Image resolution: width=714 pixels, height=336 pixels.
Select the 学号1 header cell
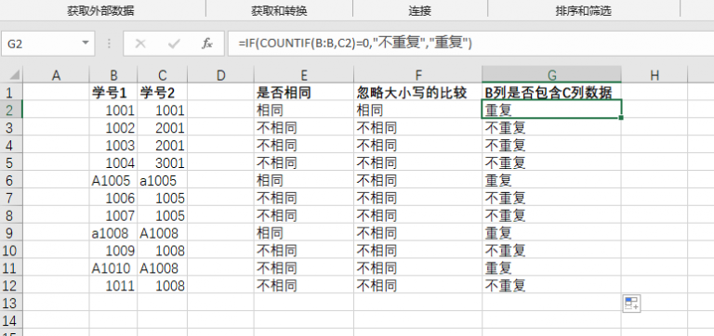coord(113,92)
